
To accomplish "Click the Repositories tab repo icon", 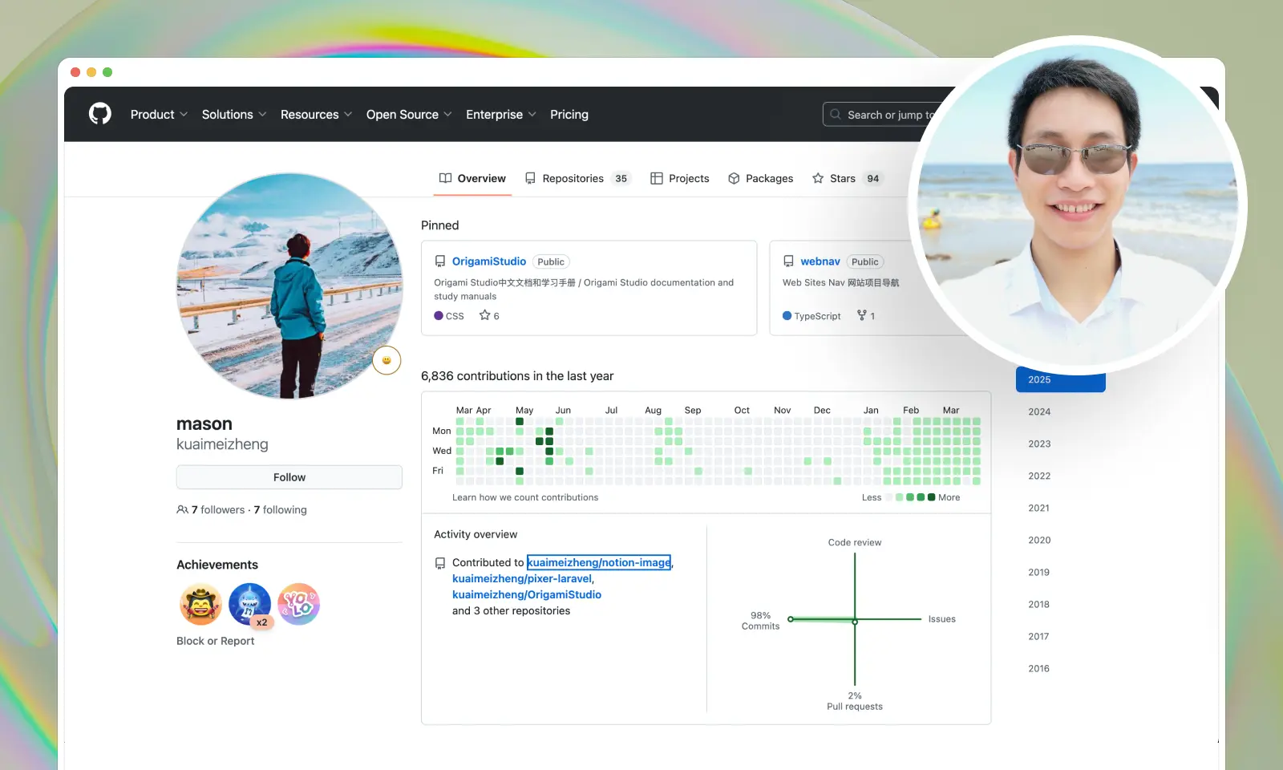I will 530,178.
